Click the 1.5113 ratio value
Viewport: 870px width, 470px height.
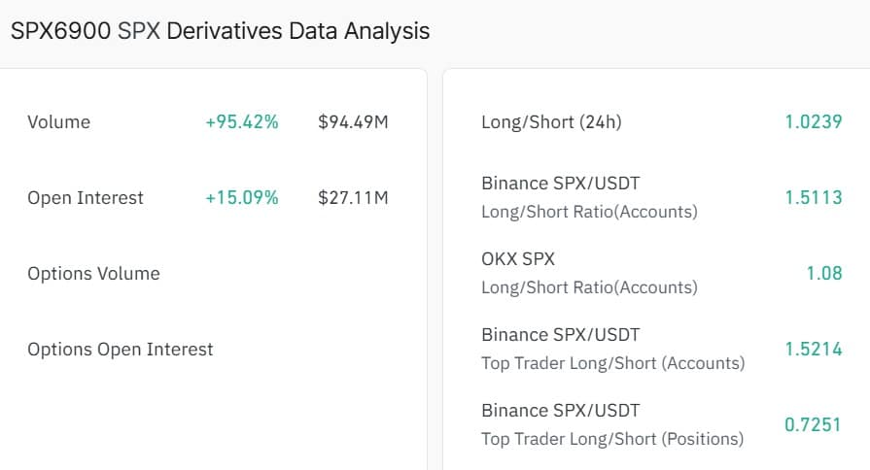(814, 198)
